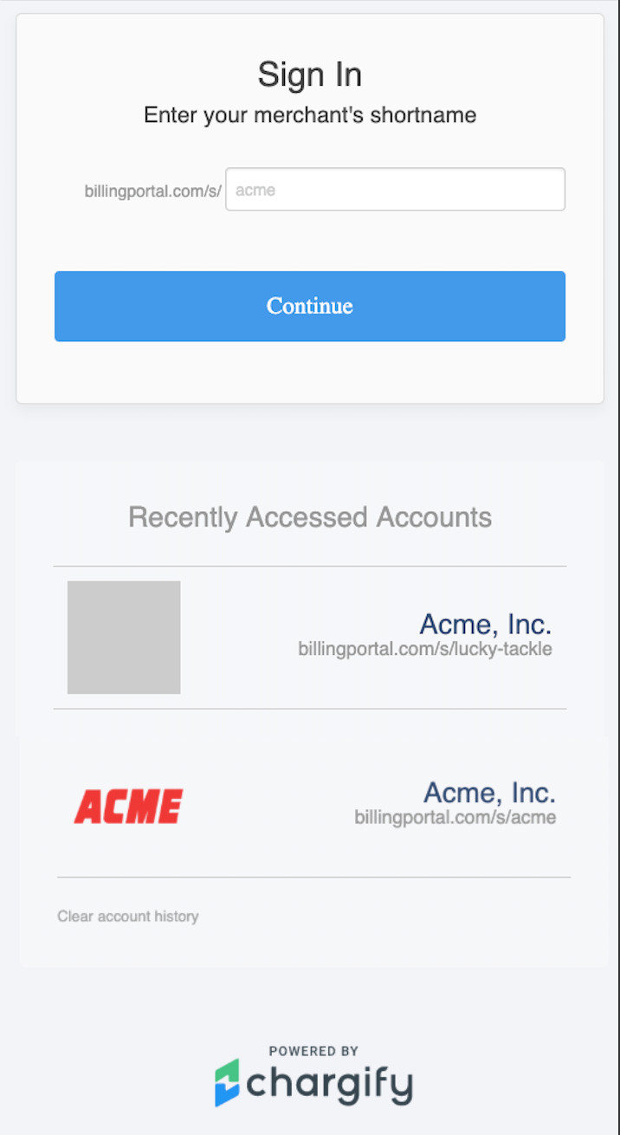The height and width of the screenshot is (1135, 620).
Task: Click the "Sign In" heading
Action: 309,75
